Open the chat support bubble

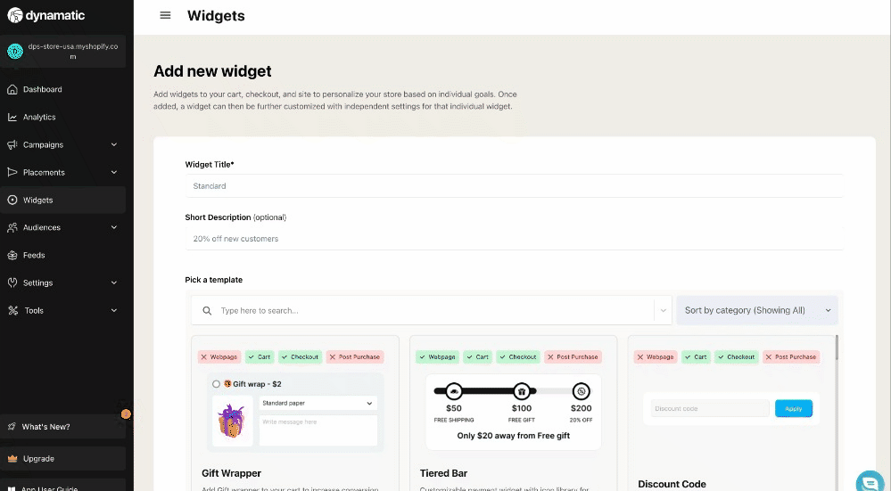tap(869, 481)
